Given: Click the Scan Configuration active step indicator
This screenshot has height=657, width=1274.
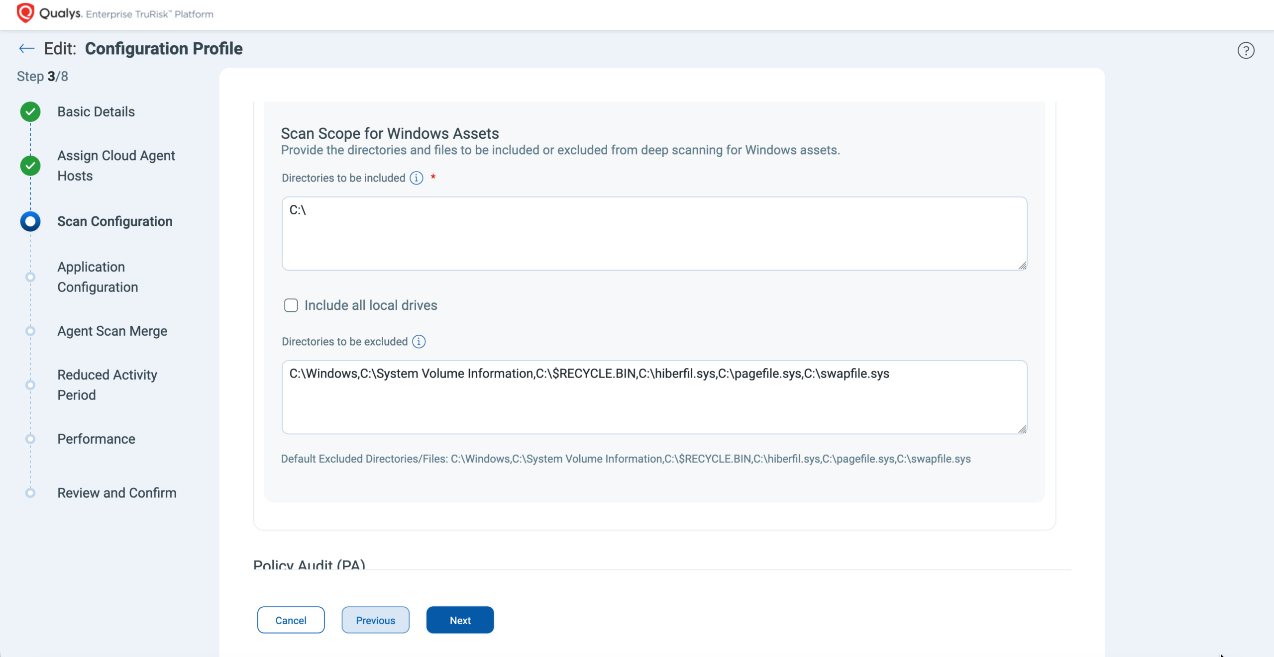Looking at the screenshot, I should (30, 221).
